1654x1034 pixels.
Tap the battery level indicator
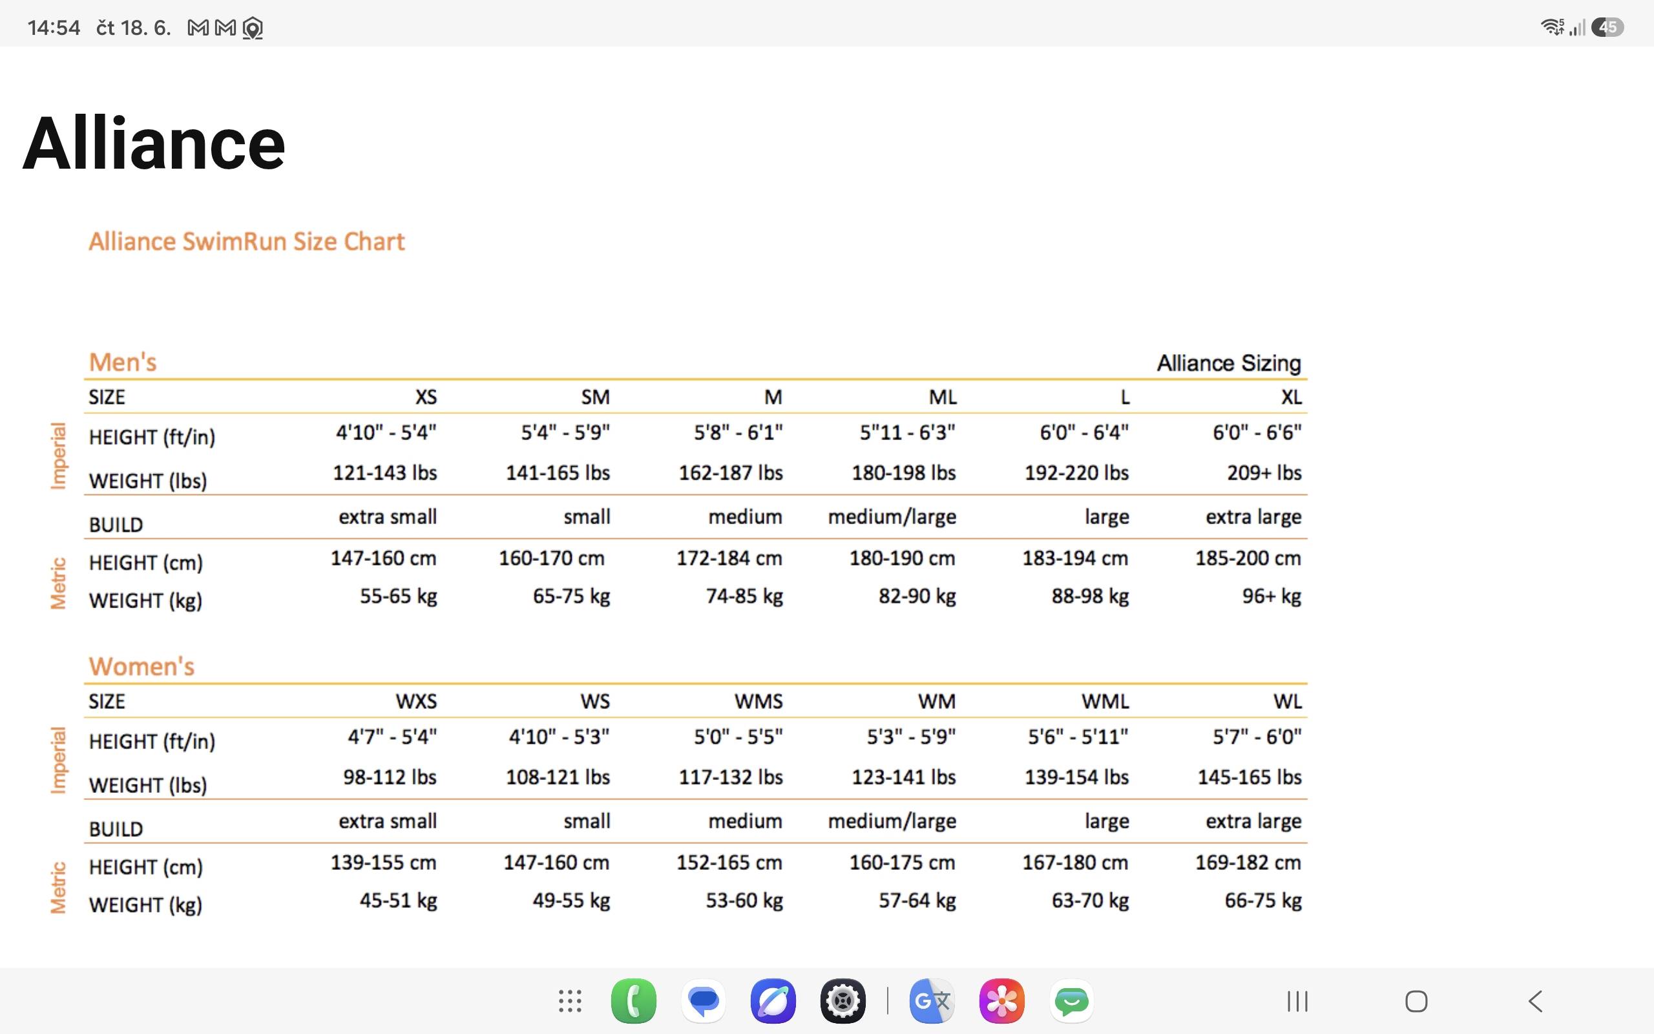point(1607,27)
